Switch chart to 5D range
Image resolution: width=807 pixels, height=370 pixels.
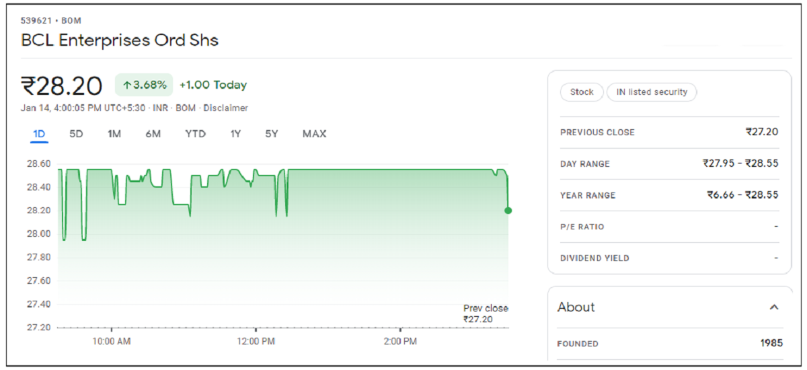[76, 134]
